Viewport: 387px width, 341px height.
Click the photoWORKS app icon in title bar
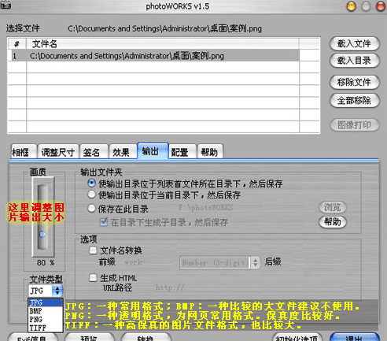[6, 5]
